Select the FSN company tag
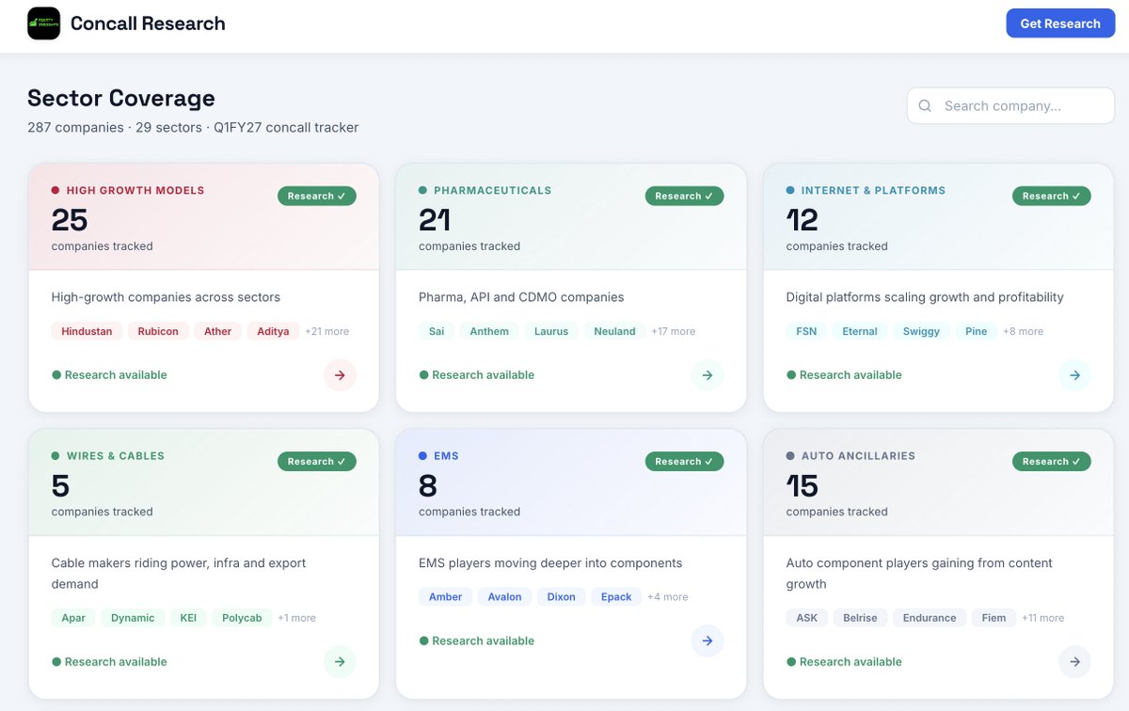This screenshot has height=711, width=1129. pos(806,331)
